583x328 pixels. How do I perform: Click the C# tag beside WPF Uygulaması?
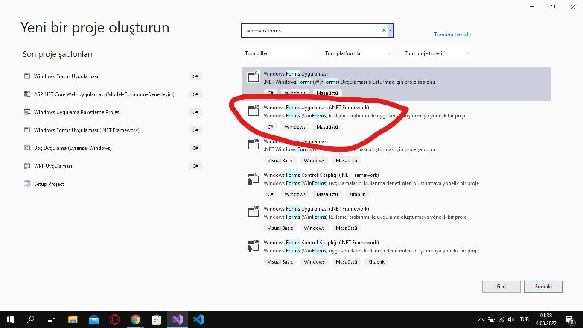tap(195, 166)
